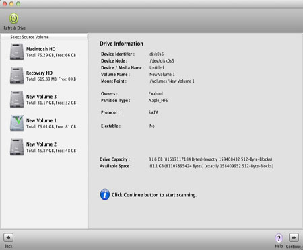The width and height of the screenshot is (303, 250).
Task: Close the window with red button
Action: point(5,4)
